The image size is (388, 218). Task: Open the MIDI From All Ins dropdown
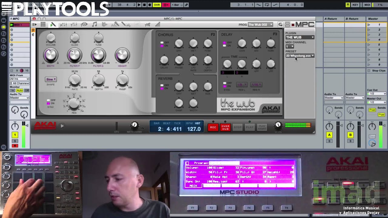pos(19,79)
